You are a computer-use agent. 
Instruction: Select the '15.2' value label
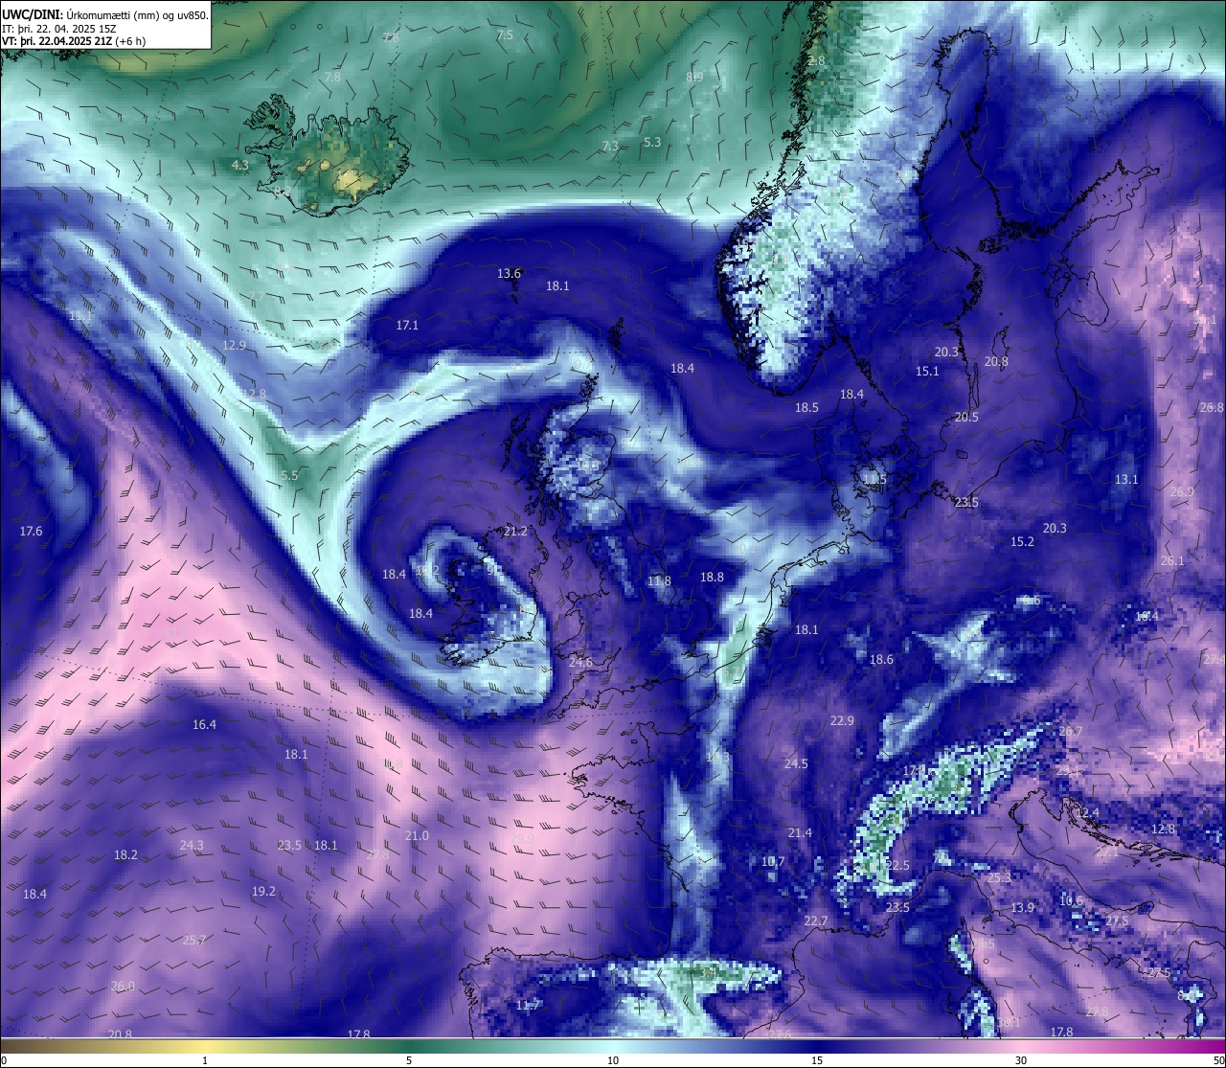tap(1022, 542)
